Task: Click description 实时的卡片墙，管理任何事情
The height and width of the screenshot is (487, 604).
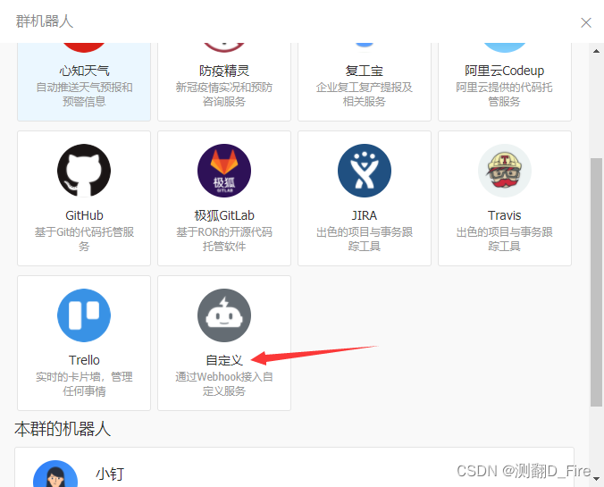Action: point(84,383)
